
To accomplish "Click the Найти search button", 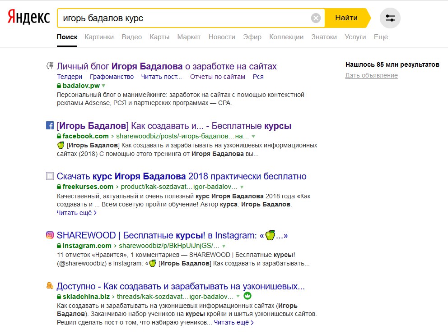I will (346, 18).
